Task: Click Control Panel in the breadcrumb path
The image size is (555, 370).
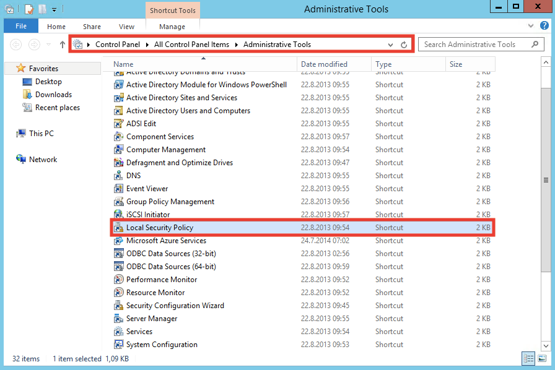Action: [117, 45]
